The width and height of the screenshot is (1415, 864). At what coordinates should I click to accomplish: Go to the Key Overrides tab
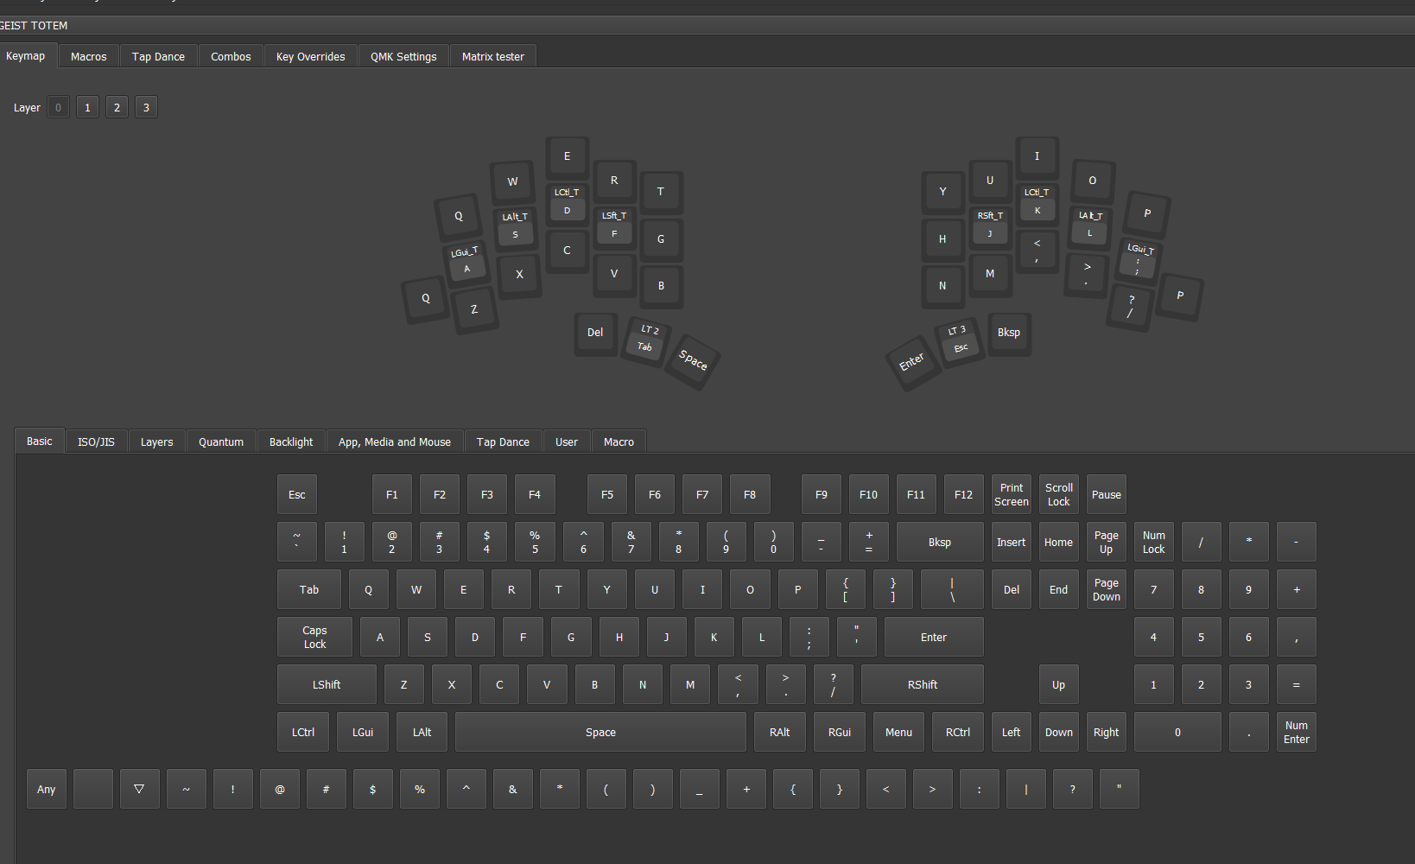coord(310,56)
